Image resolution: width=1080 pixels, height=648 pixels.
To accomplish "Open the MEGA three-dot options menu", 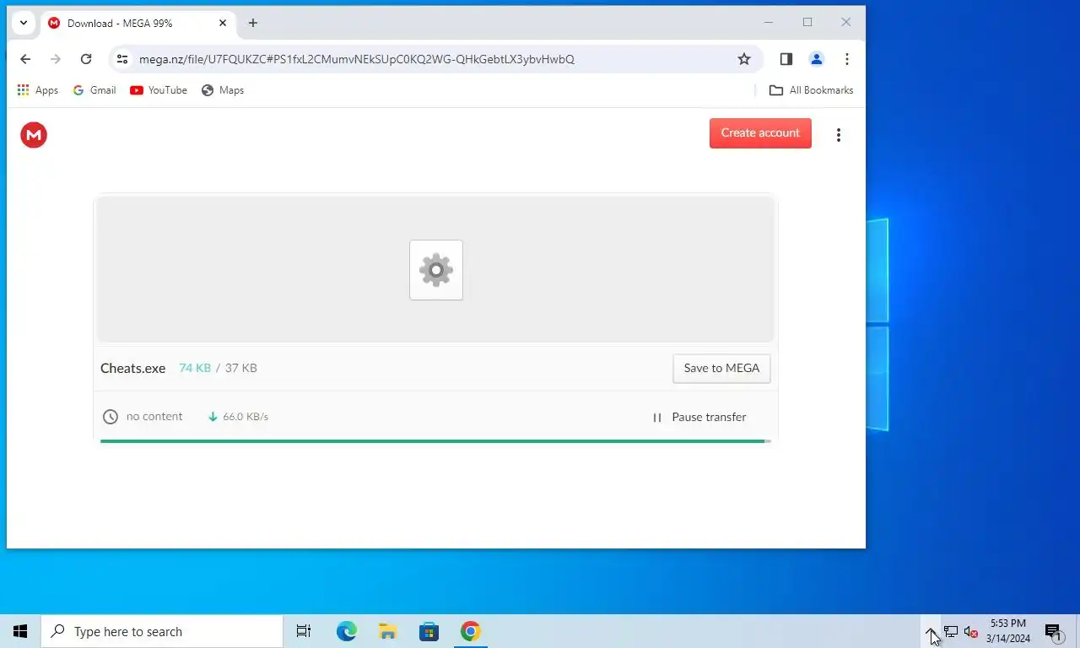I will 838,135.
